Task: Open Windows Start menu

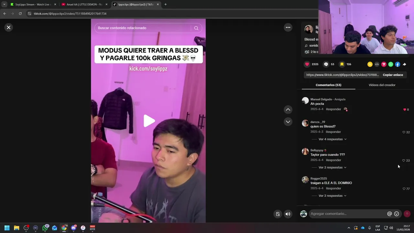Action: pyautogui.click(x=7, y=228)
